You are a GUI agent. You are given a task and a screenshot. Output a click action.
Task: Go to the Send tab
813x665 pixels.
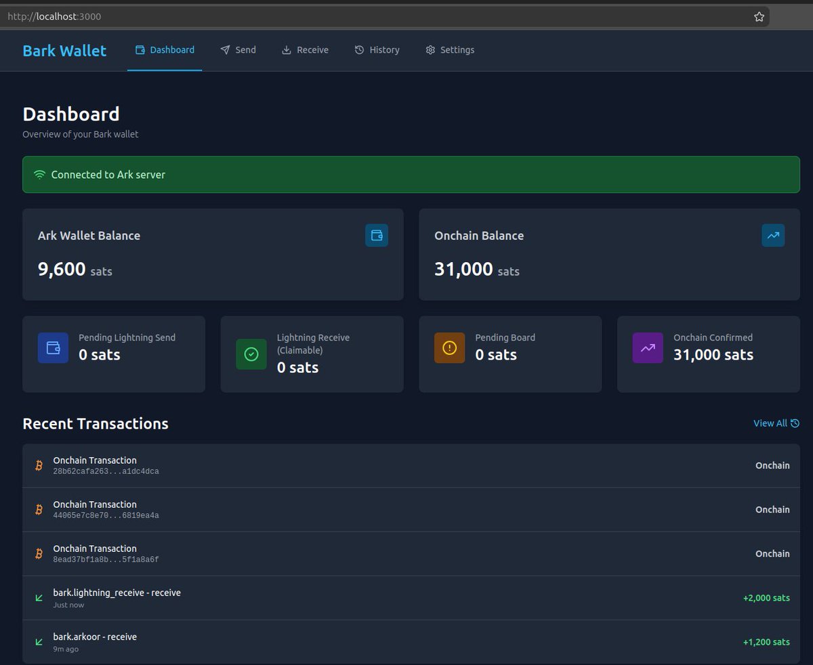tap(238, 50)
